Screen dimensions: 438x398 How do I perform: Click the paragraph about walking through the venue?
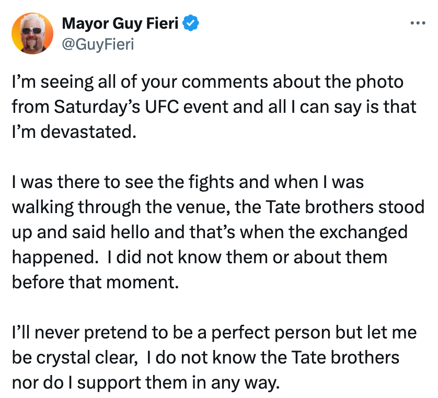[209, 231]
